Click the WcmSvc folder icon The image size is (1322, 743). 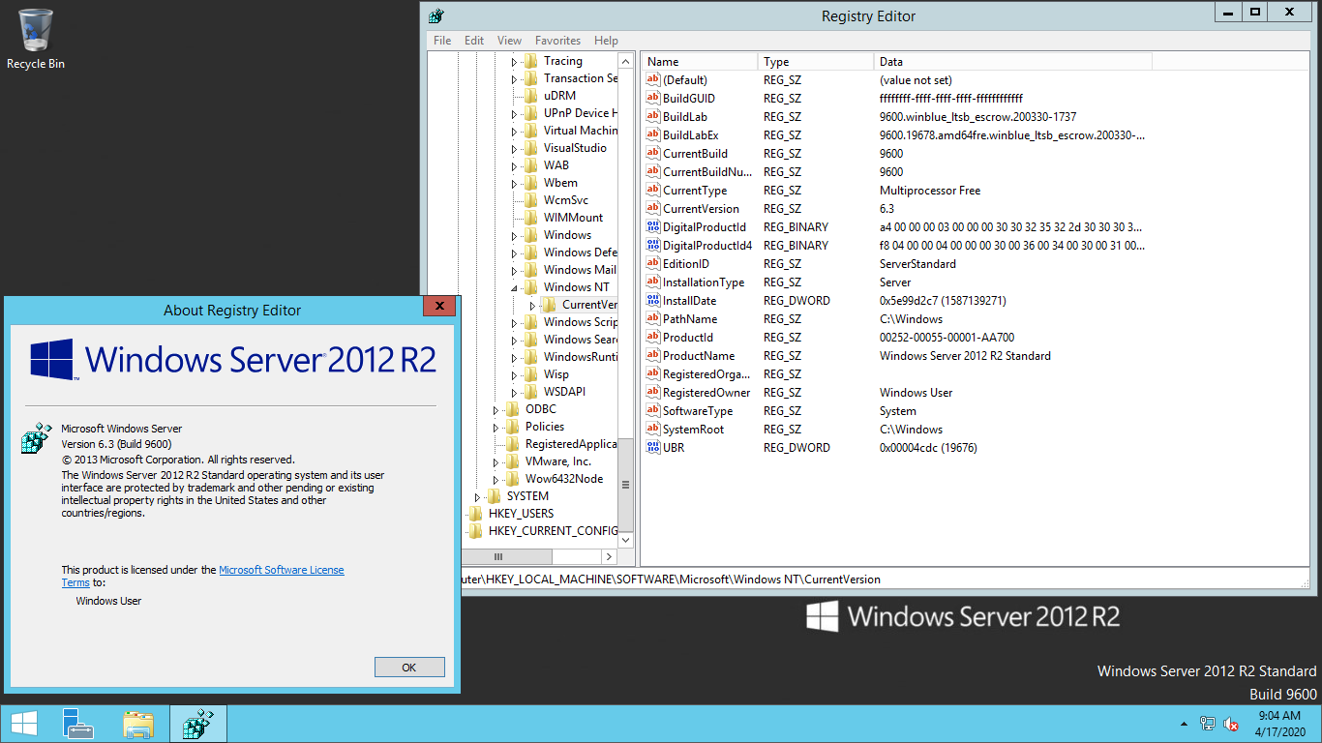(x=530, y=200)
